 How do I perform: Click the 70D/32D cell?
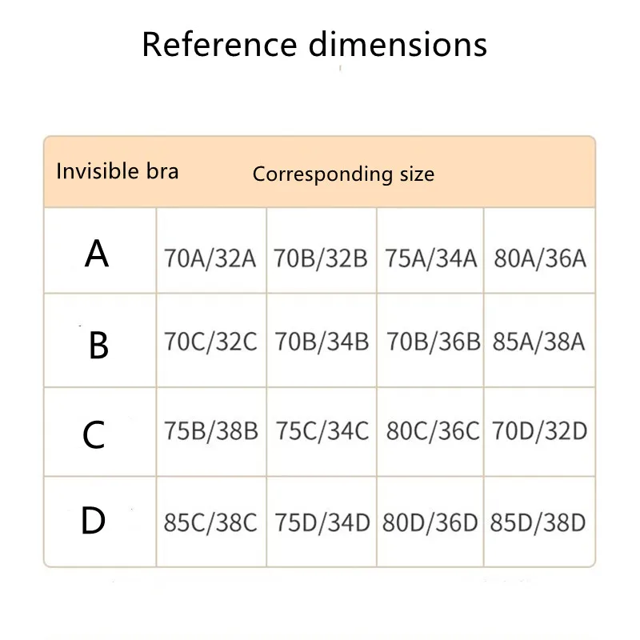click(x=540, y=431)
